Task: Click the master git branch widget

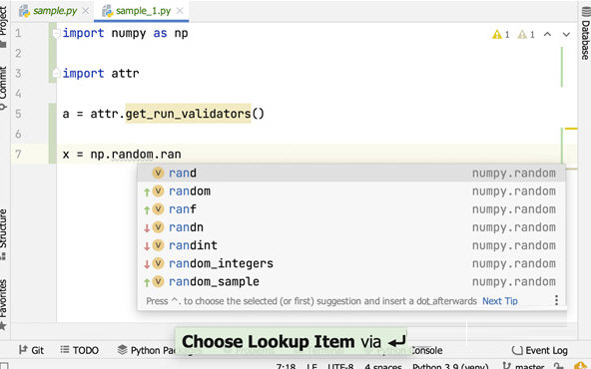Action: click(524, 366)
